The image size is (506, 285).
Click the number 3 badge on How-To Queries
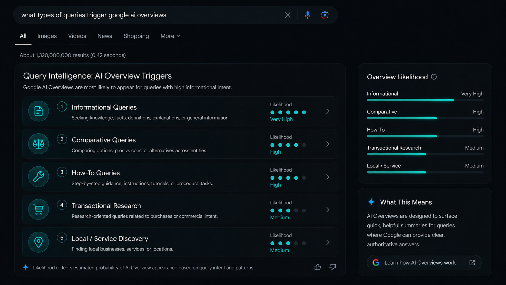(62, 172)
